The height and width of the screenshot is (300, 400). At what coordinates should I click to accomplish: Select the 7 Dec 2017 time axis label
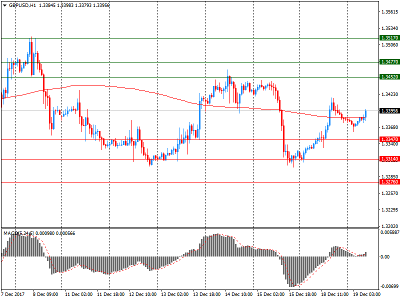pyautogui.click(x=13, y=294)
